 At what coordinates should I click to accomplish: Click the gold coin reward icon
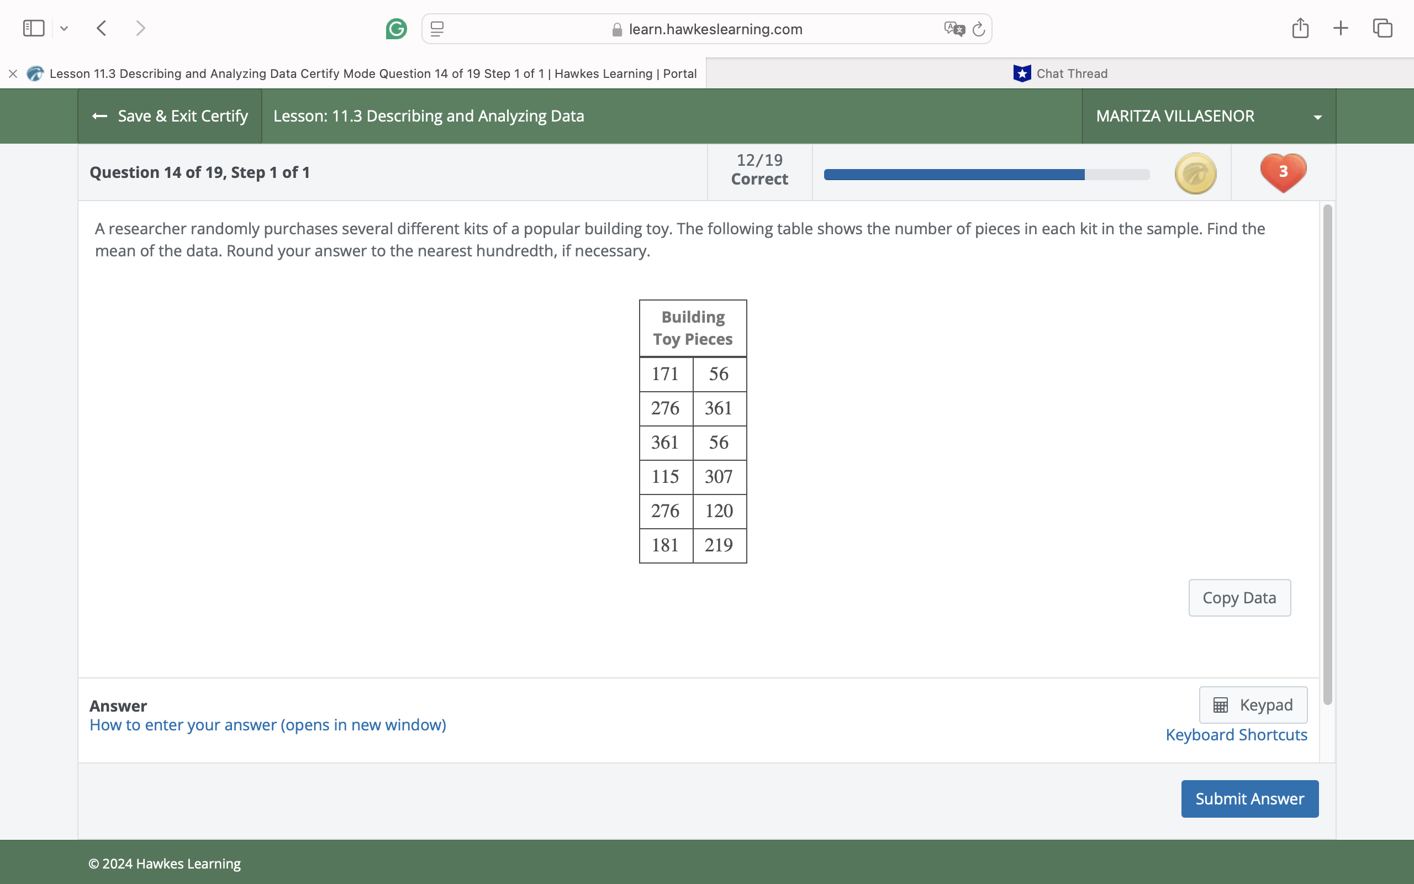1195,172
